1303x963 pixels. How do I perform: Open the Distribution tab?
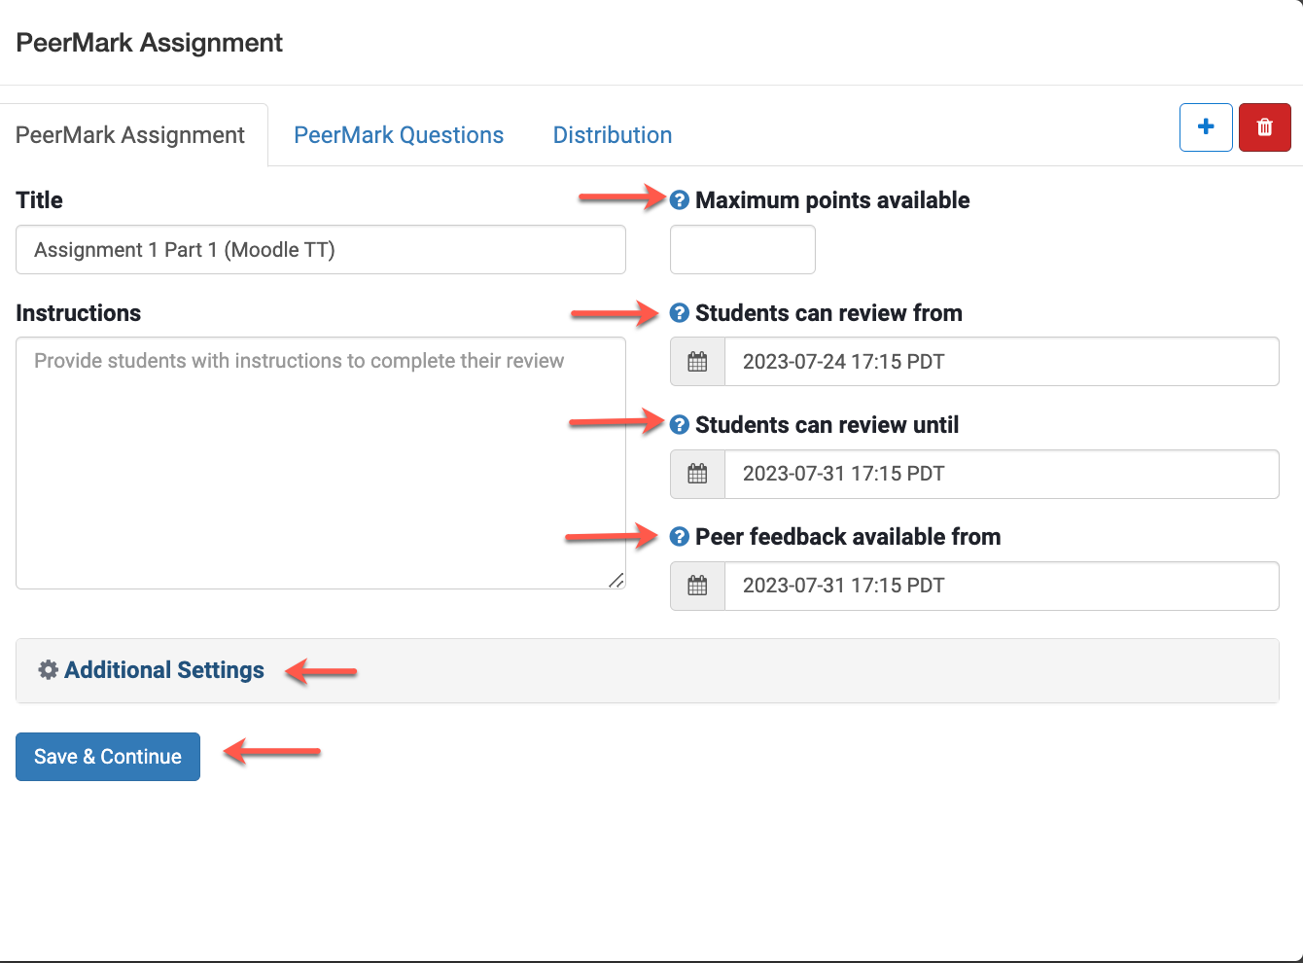613,135
